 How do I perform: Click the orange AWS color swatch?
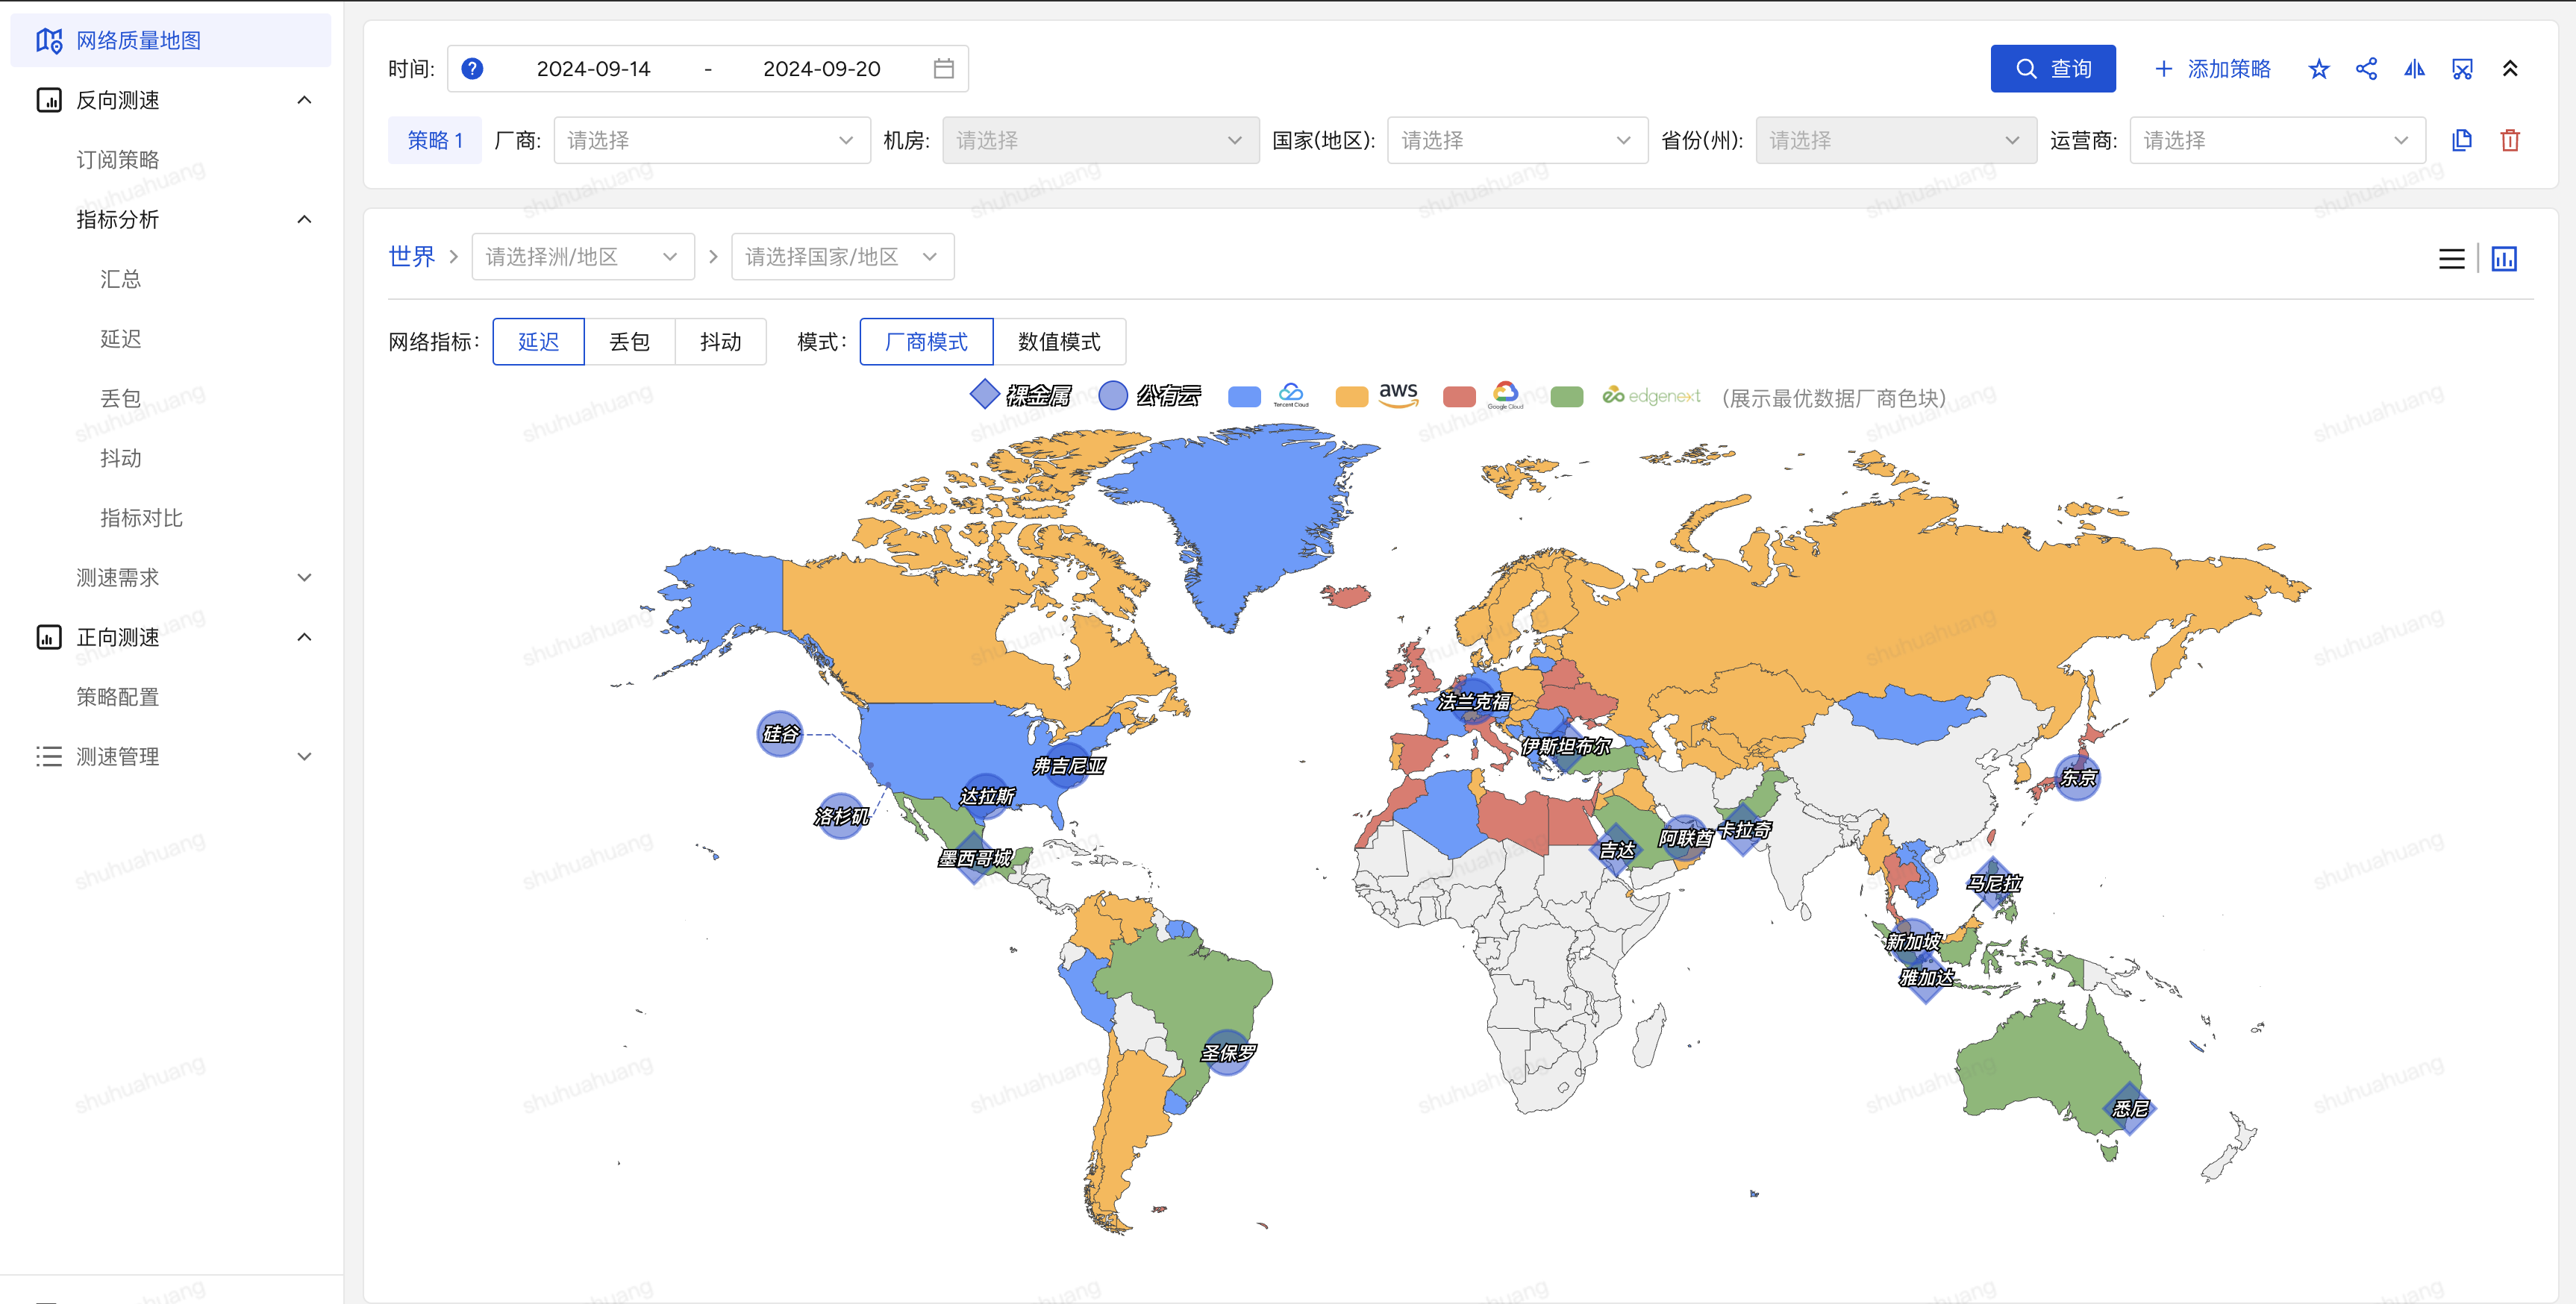click(1352, 396)
